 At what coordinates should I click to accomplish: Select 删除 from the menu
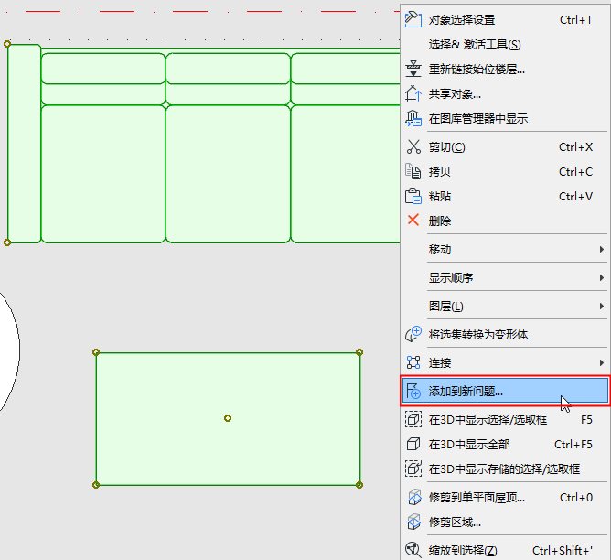click(505, 221)
